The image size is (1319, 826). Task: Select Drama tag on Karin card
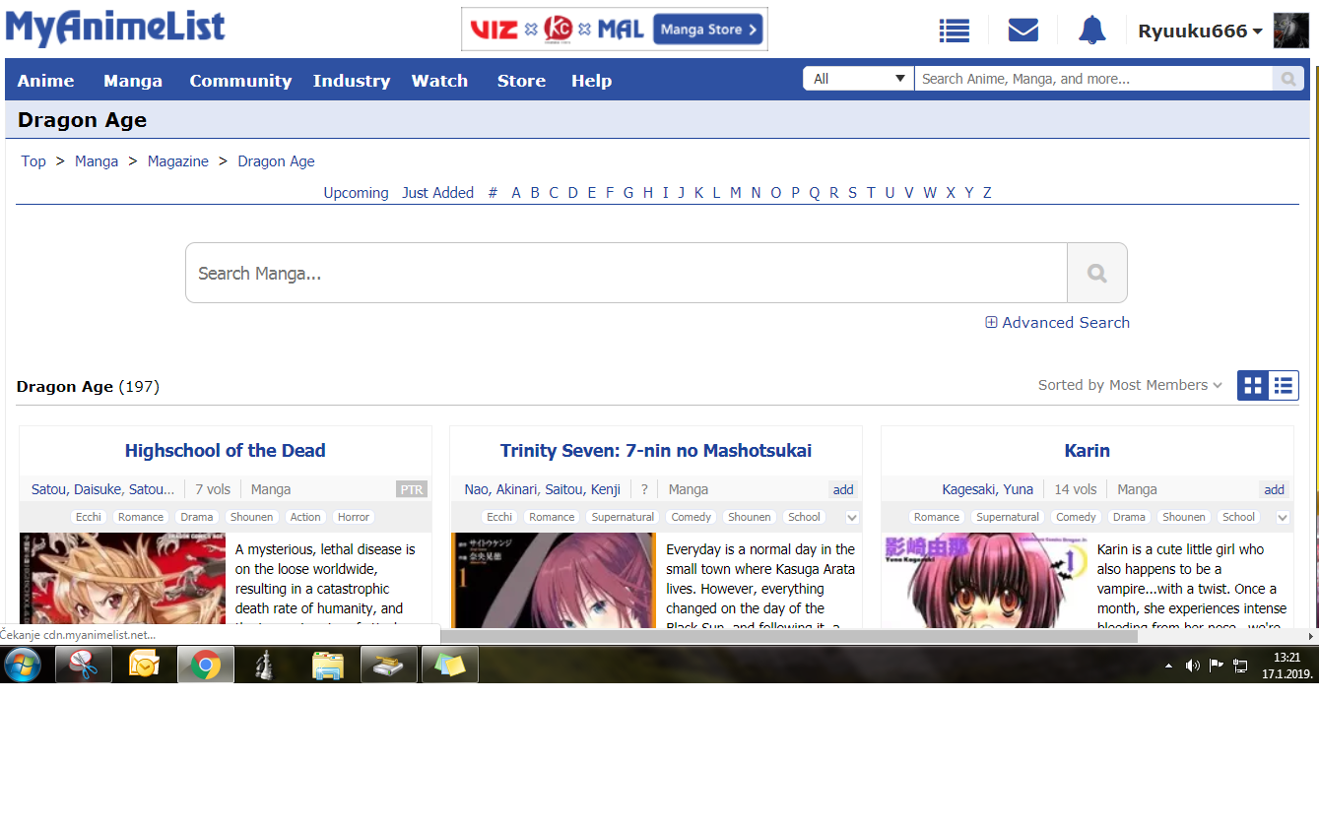pyautogui.click(x=1129, y=517)
